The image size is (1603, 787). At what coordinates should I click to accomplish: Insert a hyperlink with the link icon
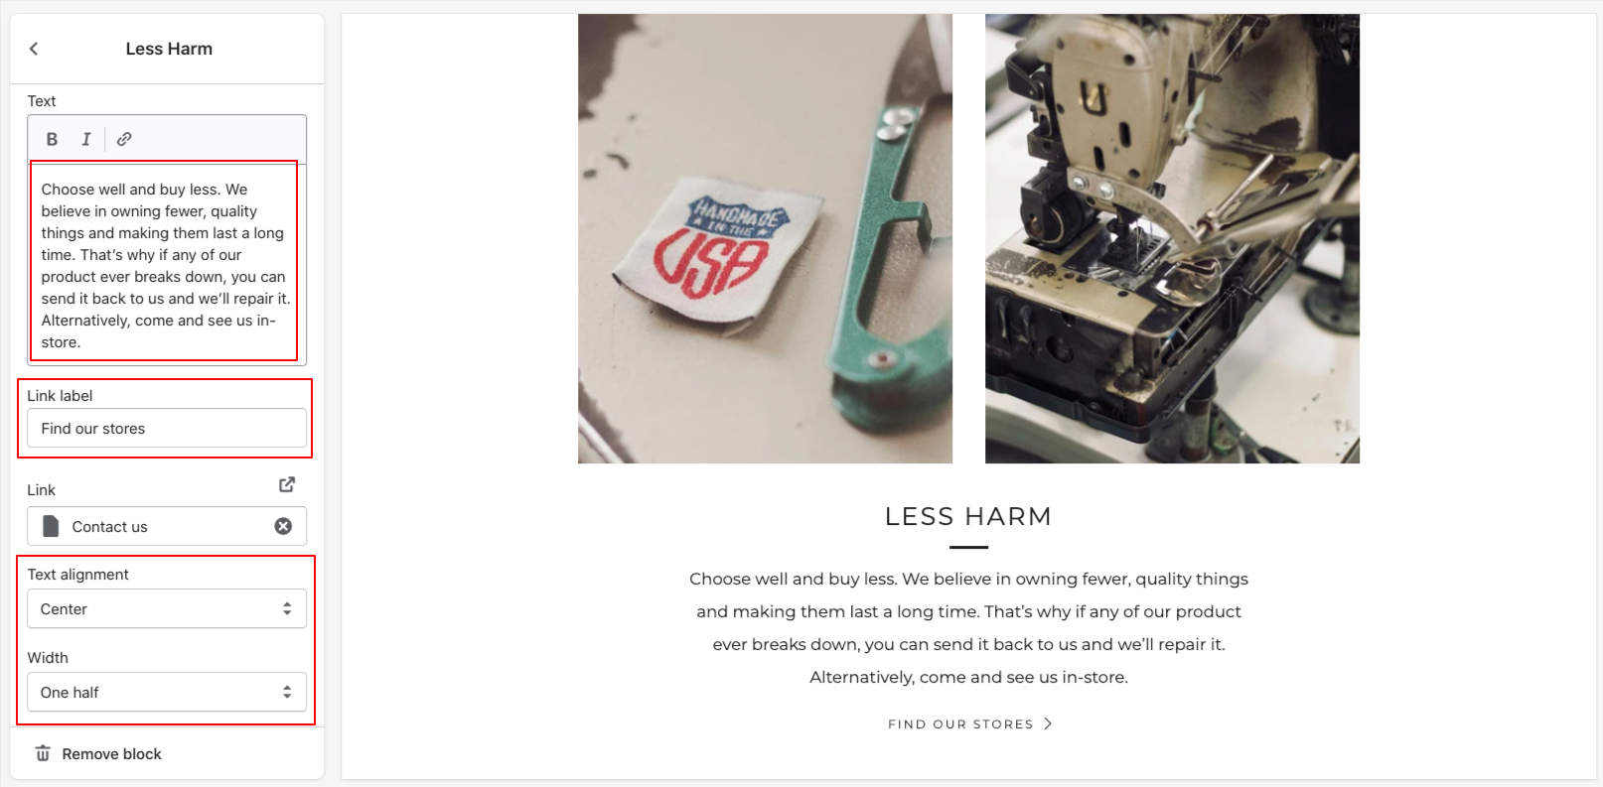point(124,139)
